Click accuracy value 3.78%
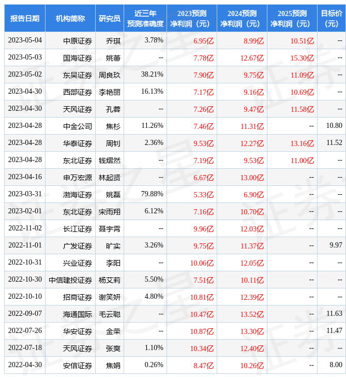This screenshot has width=346, height=378. coord(154,40)
